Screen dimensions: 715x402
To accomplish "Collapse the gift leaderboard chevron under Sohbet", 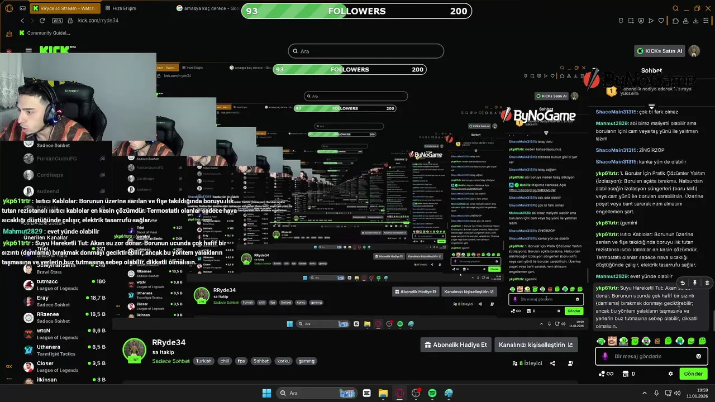I will tap(651, 106).
